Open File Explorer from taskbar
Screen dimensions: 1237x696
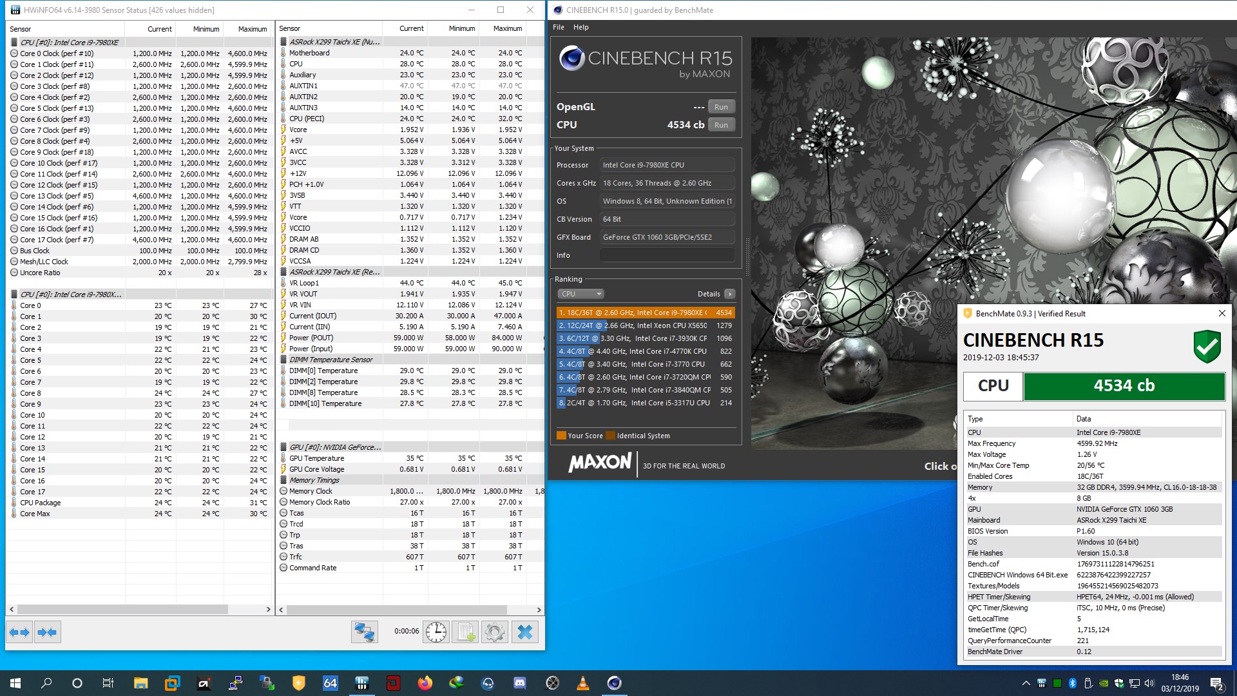click(x=140, y=683)
